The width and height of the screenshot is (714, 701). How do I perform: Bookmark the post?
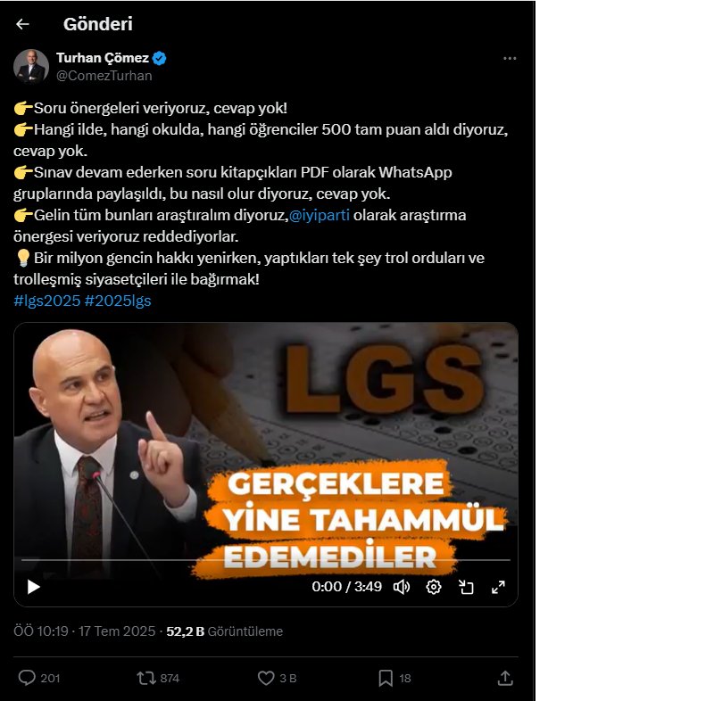pyautogui.click(x=386, y=678)
